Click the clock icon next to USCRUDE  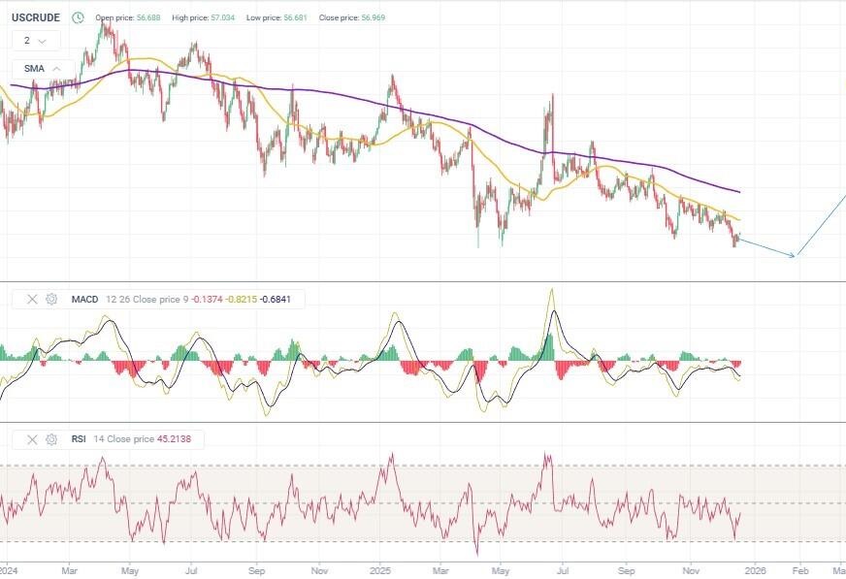pos(78,17)
